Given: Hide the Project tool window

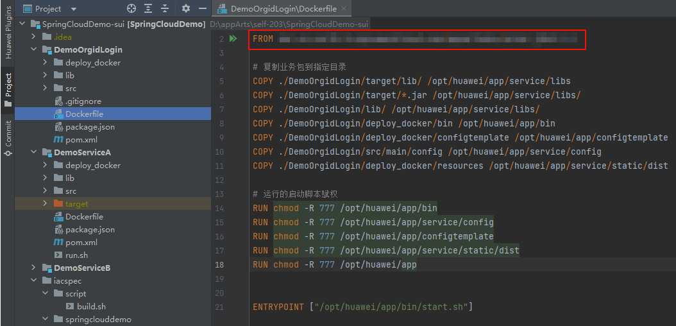Looking at the screenshot, I should [x=202, y=8].
